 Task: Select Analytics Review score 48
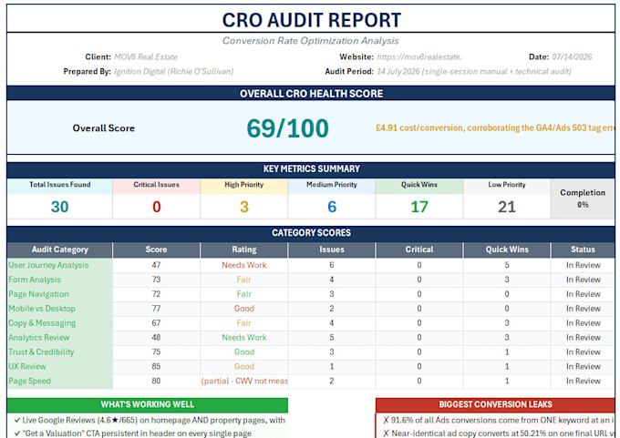coord(156,338)
